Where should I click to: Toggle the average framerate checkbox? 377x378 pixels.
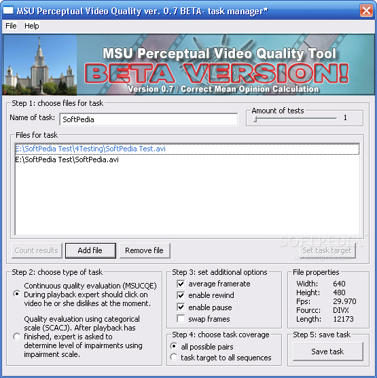point(181,284)
